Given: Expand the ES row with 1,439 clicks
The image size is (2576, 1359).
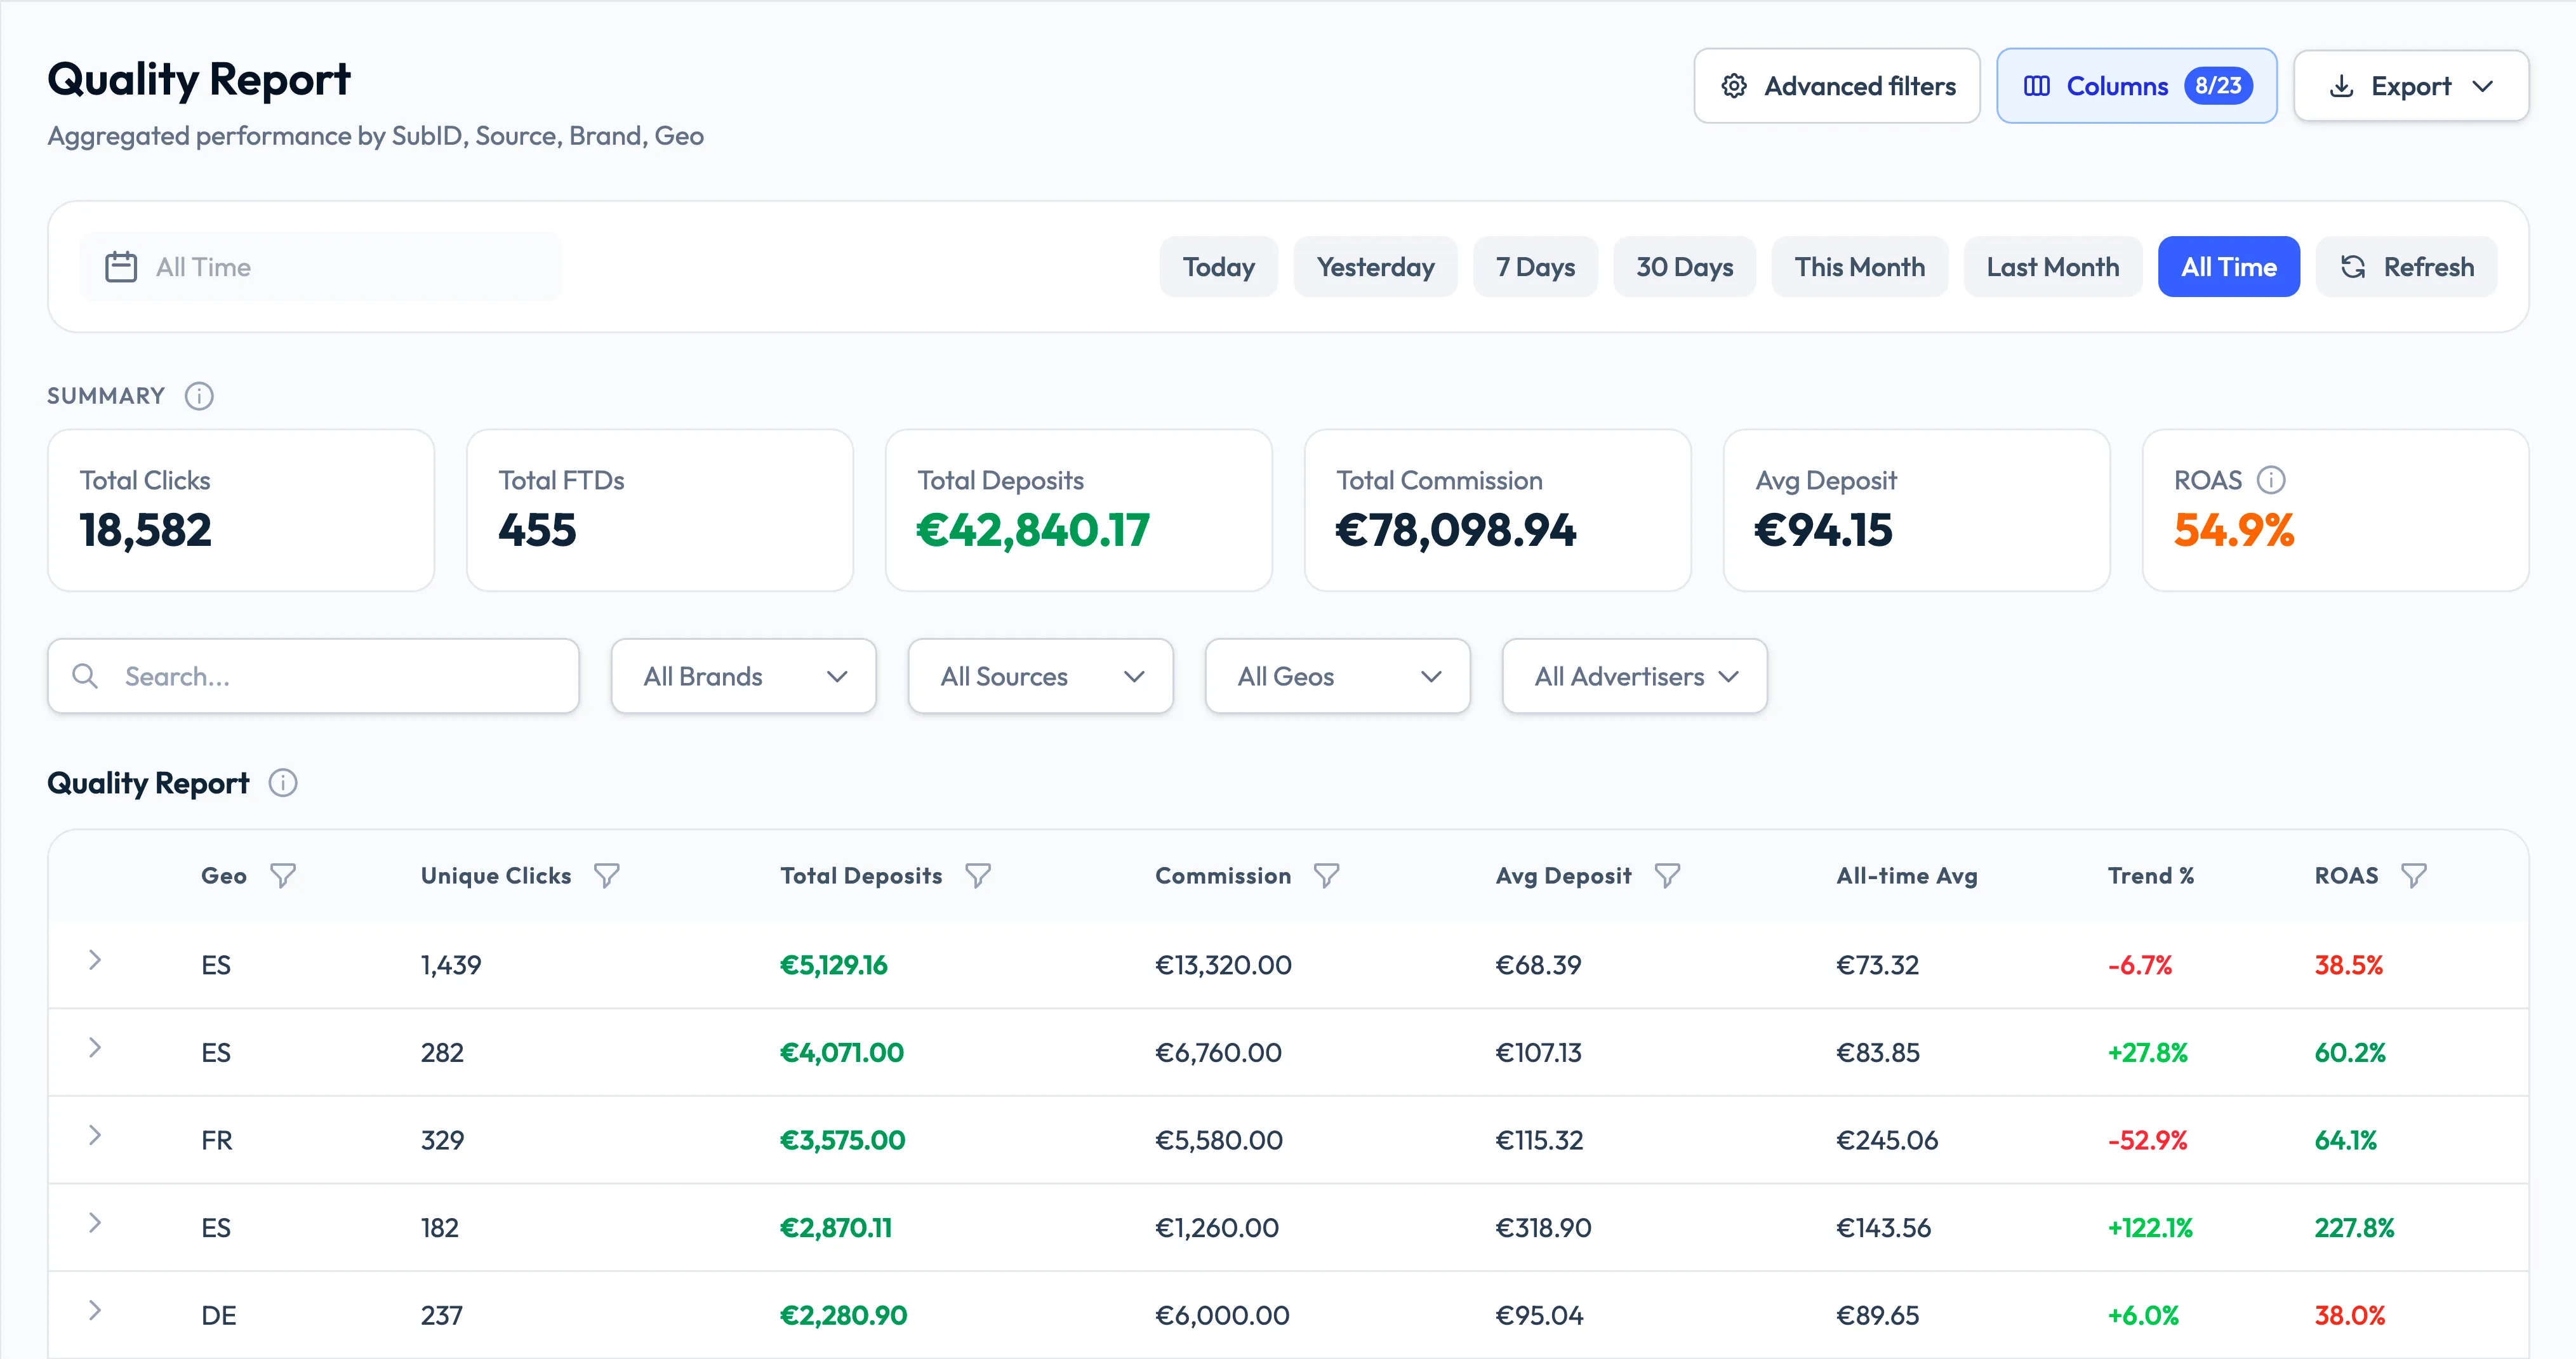Looking at the screenshot, I should 95,960.
